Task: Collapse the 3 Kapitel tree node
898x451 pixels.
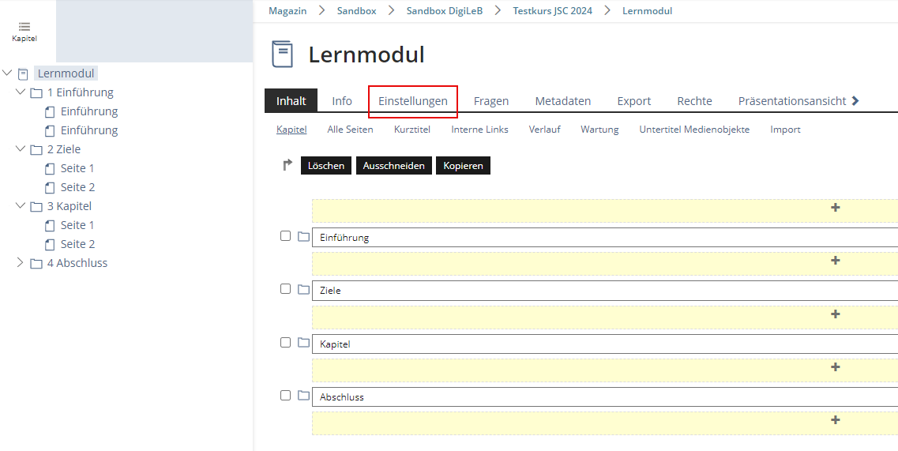Action: (21, 206)
